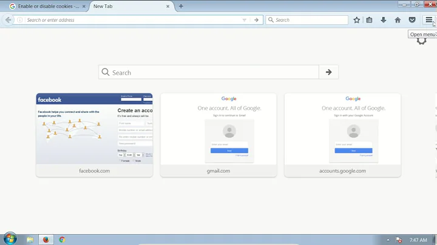The image size is (437, 245).
Task: Click the accounts.google.com tile label
Action: click(x=342, y=170)
